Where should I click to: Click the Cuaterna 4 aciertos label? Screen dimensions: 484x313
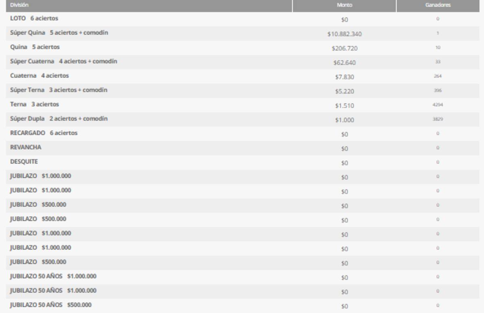tap(39, 76)
